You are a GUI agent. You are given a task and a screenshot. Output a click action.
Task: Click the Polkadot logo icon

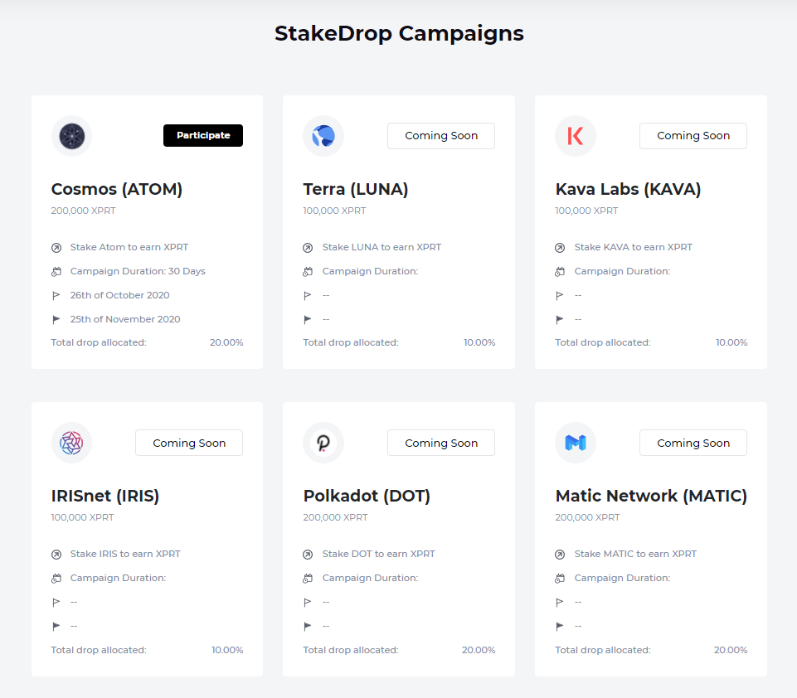pos(323,443)
